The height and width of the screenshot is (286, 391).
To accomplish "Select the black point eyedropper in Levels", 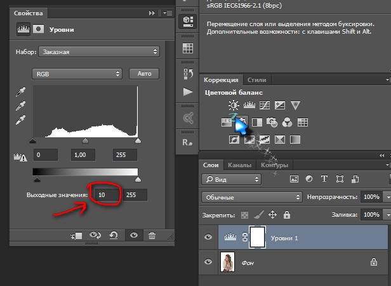I will (20, 92).
